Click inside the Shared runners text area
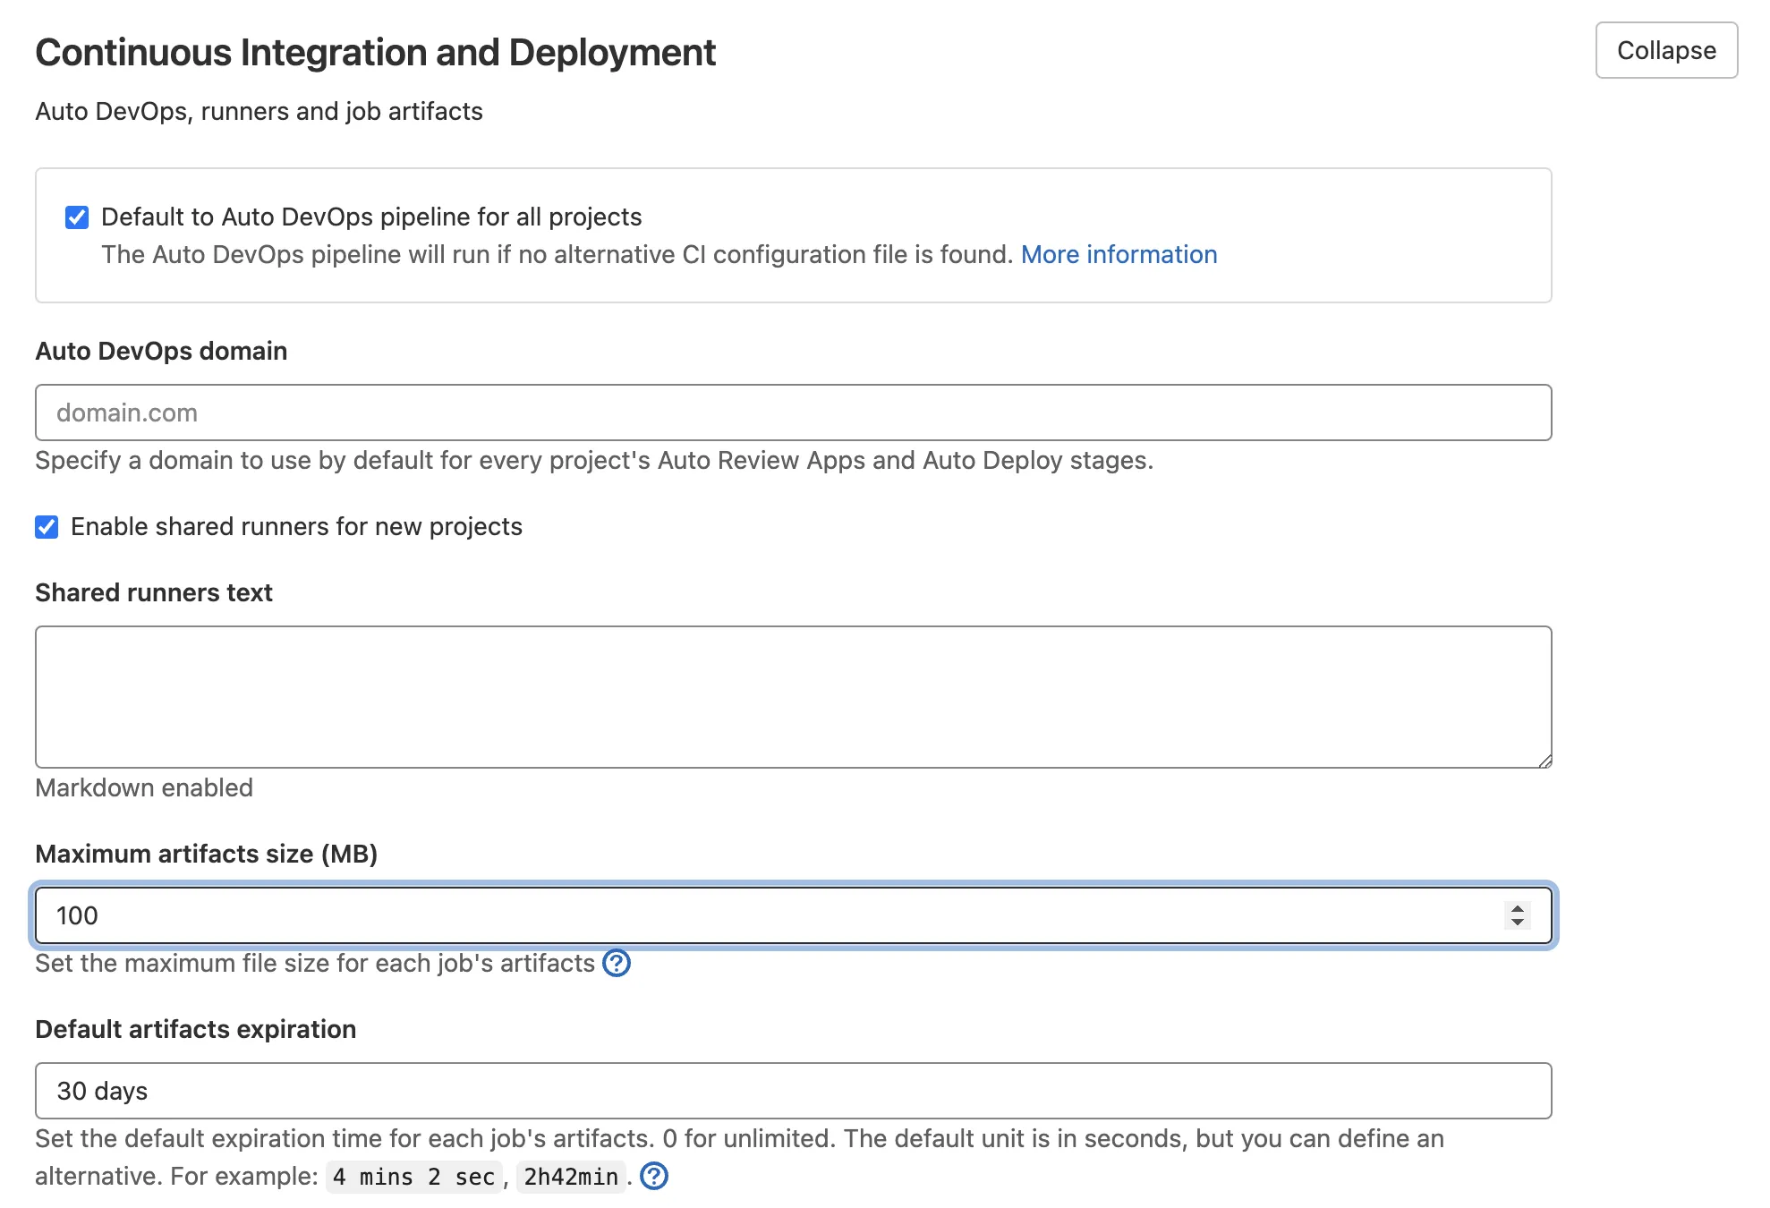This screenshot has height=1208, width=1770. pos(793,696)
